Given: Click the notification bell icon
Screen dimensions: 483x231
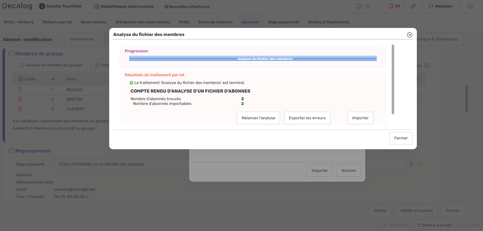Looking at the screenshot, I should click(391, 6).
